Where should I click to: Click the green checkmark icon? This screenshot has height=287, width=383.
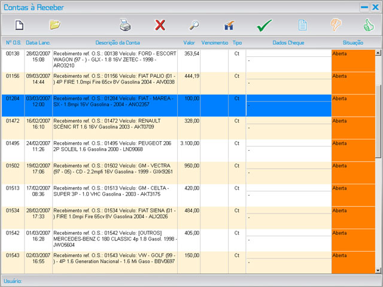[x=264, y=25]
